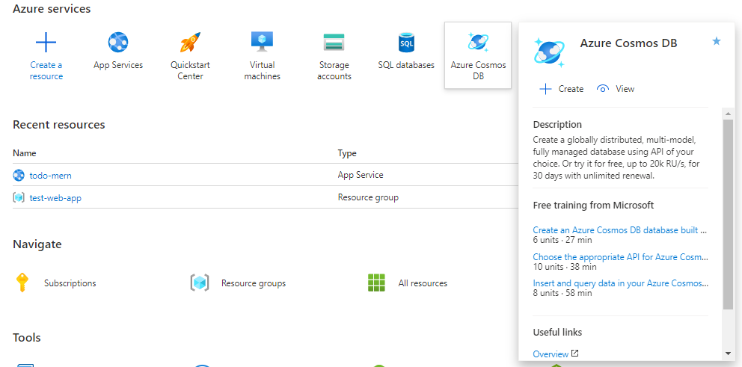Click the Create a resource plus icon
This screenshot has height=367, width=742.
point(46,42)
